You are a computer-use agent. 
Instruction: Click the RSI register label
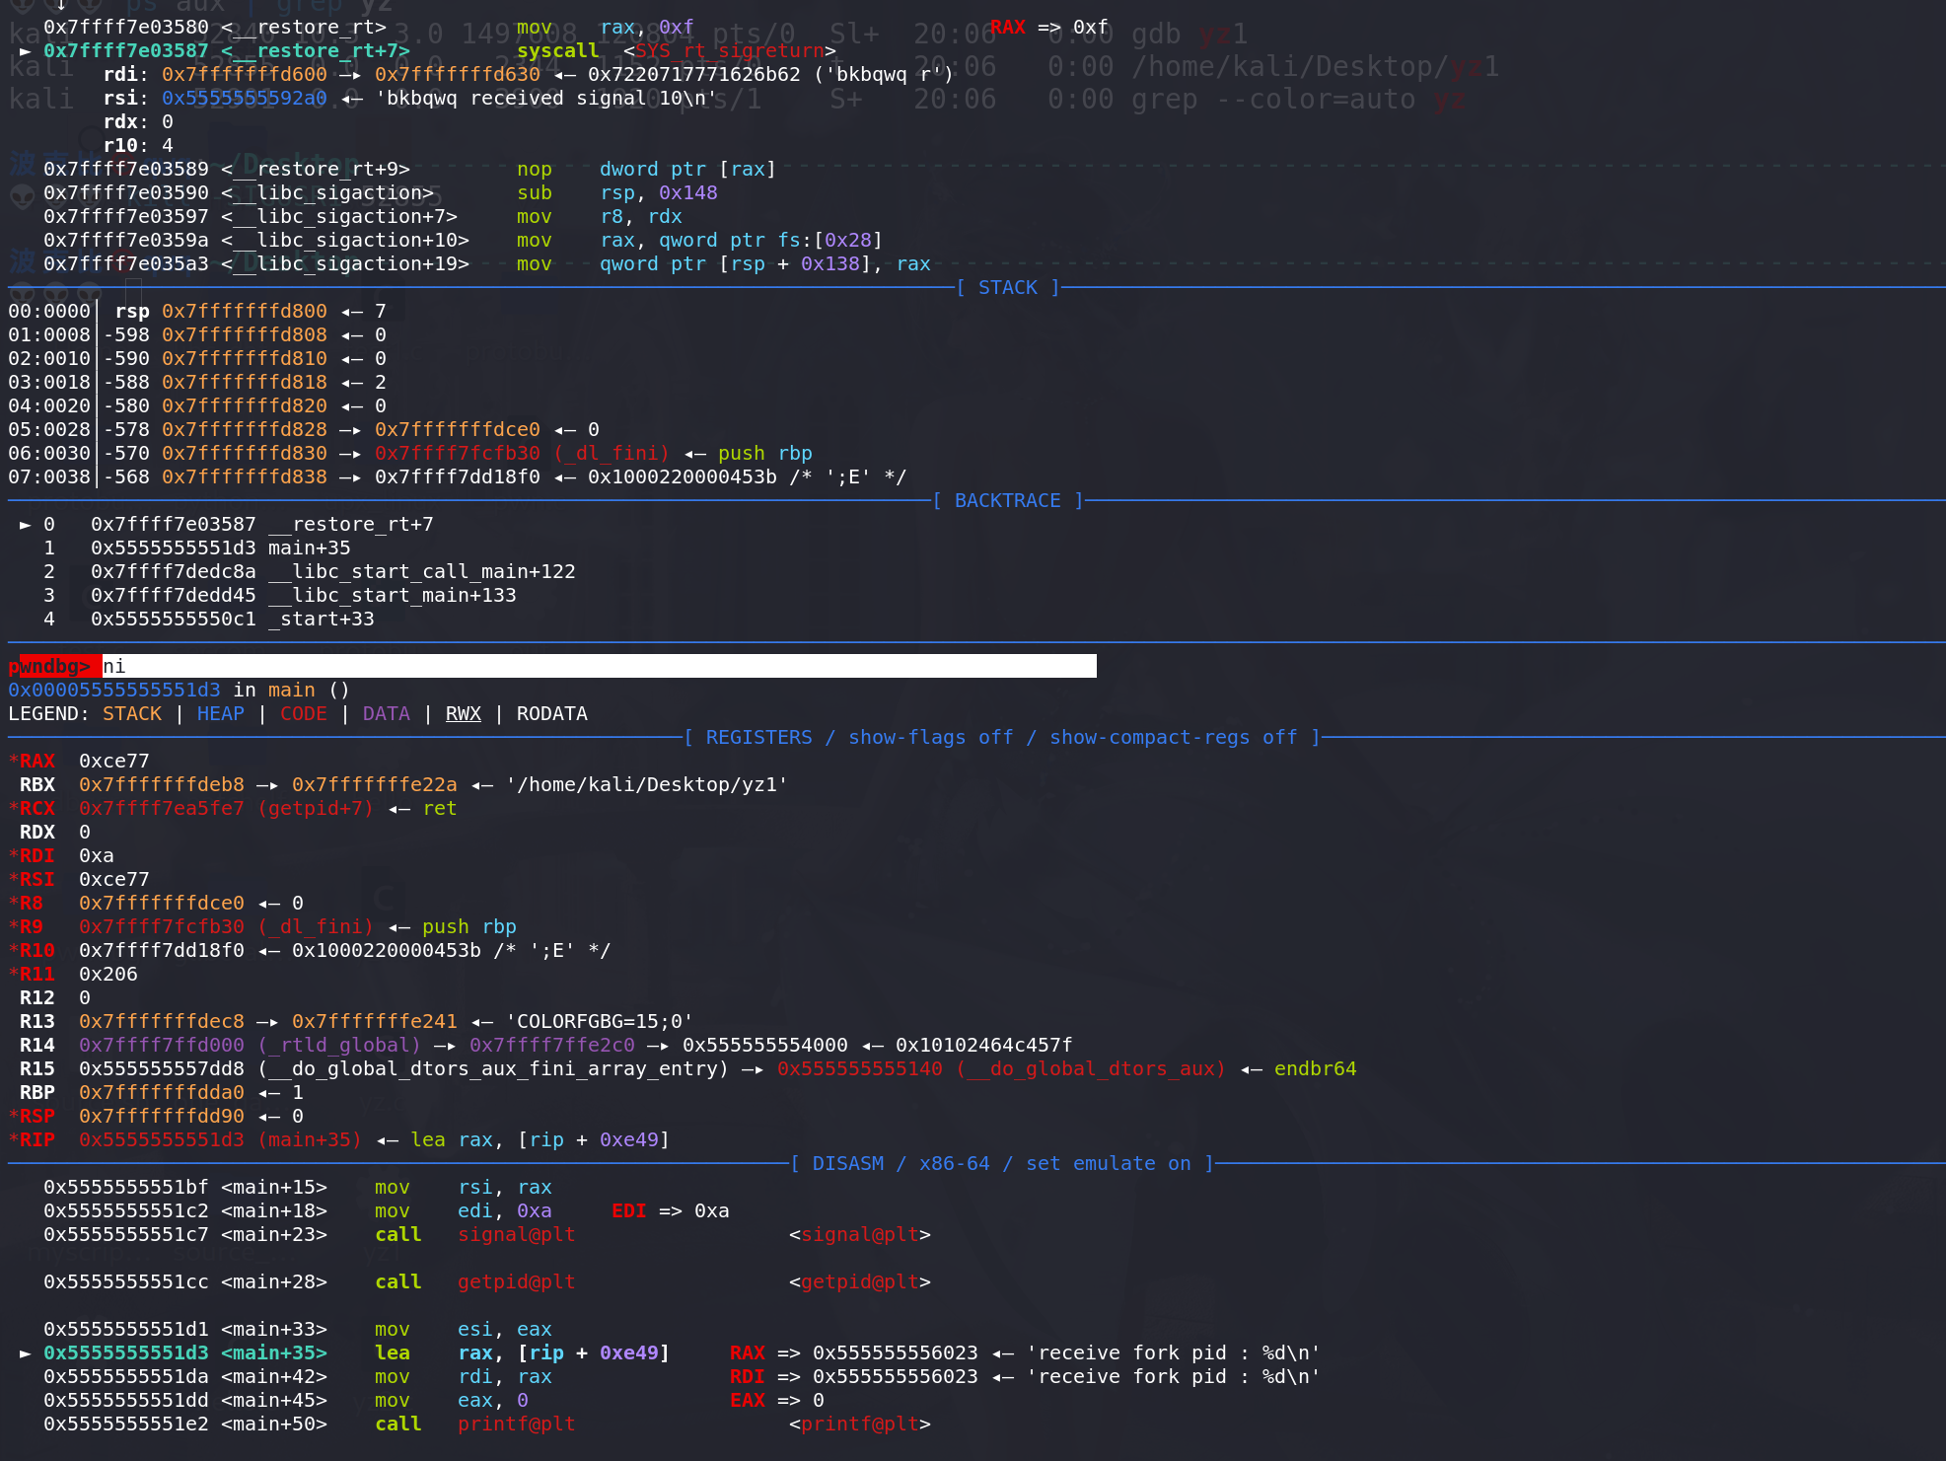pyautogui.click(x=37, y=879)
